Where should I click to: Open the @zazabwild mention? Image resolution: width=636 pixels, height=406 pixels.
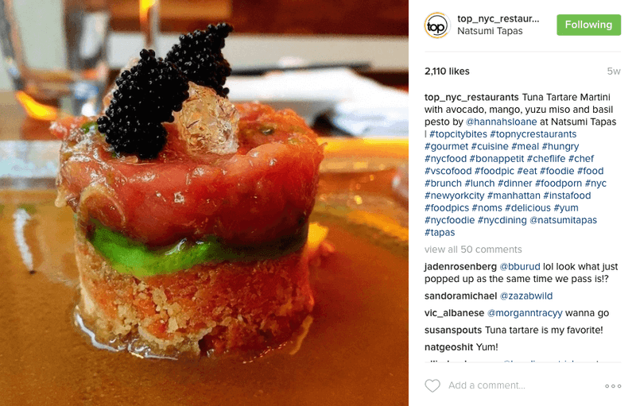(526, 296)
